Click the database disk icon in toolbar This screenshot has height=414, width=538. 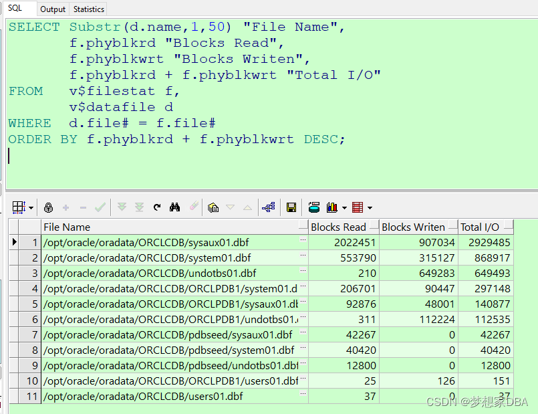[x=313, y=207]
